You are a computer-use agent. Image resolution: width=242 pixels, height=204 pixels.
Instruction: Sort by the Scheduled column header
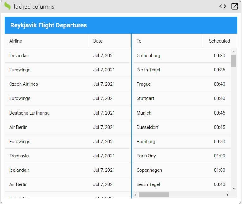point(220,41)
